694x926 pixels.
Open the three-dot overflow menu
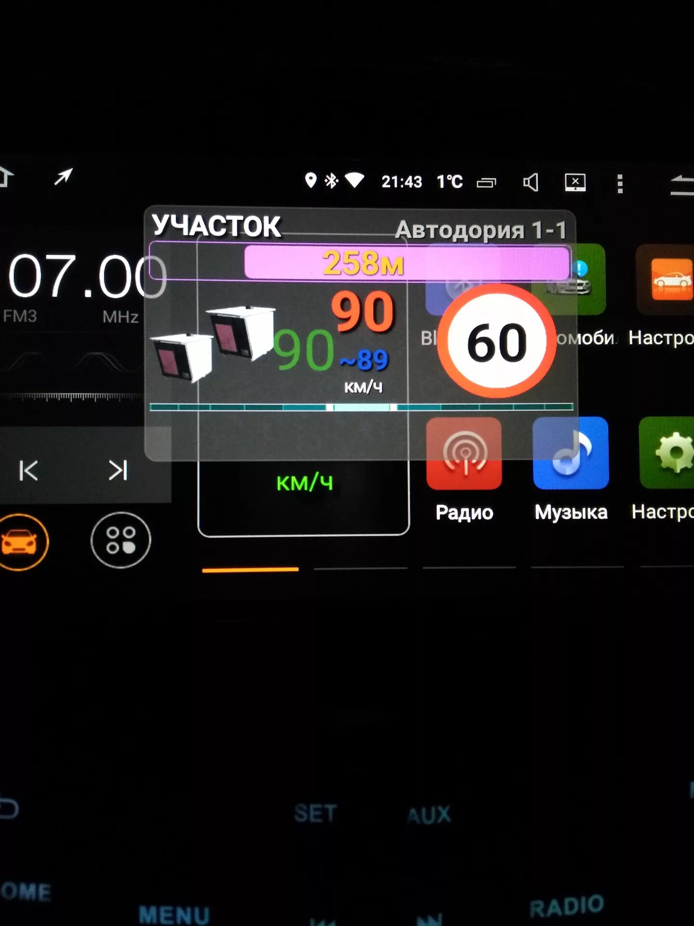coord(620,184)
